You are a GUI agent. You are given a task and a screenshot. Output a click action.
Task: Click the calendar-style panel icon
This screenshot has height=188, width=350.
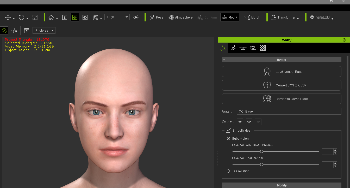[27, 31]
